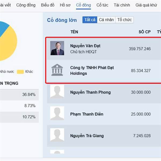161x161 pixels.
Task: Open Công ty TNHH Phát Đạt Holdings link
Action: pos(92,71)
